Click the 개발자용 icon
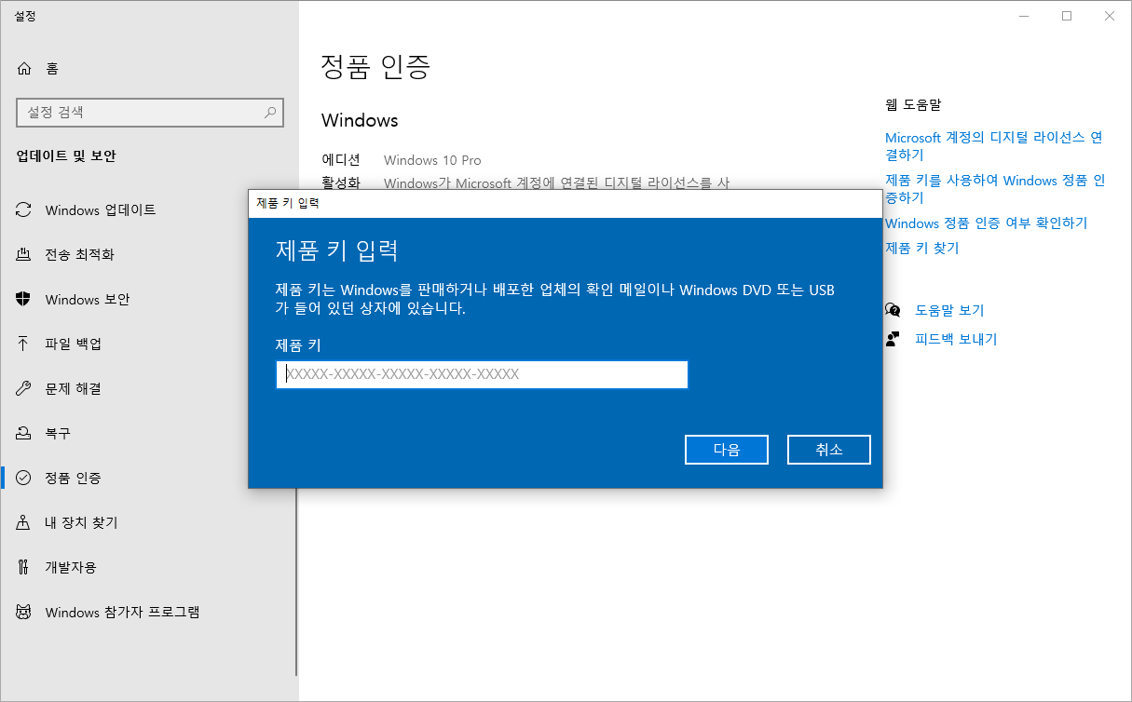1132x702 pixels. pyautogui.click(x=24, y=567)
